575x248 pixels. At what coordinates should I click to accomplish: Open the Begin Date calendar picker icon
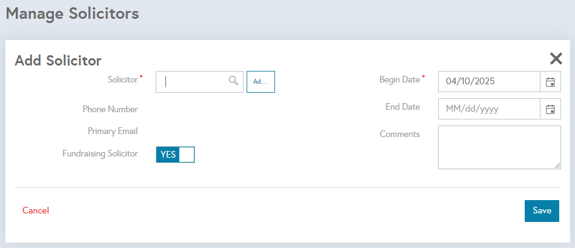click(550, 82)
